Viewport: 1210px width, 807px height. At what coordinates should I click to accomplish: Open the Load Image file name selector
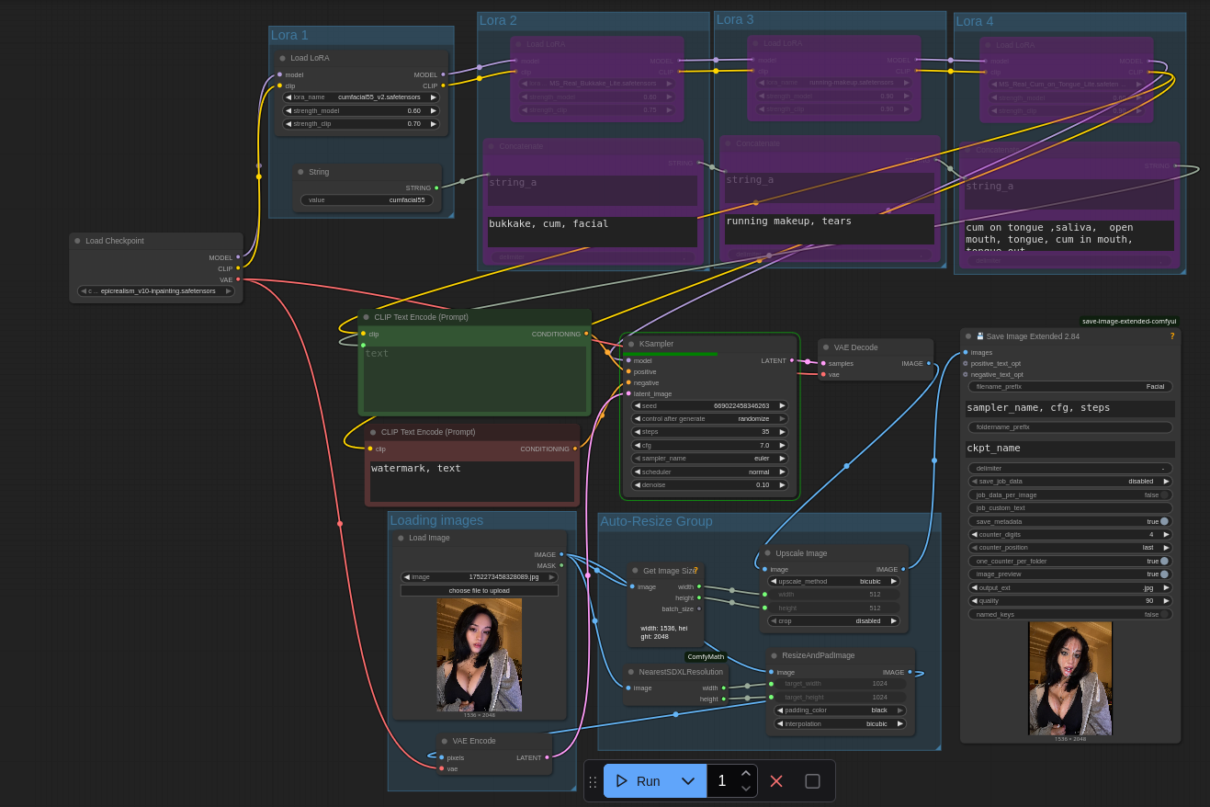[x=480, y=577]
